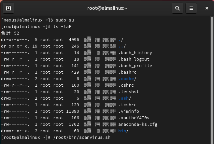Open the hamburger menu

[192, 8]
